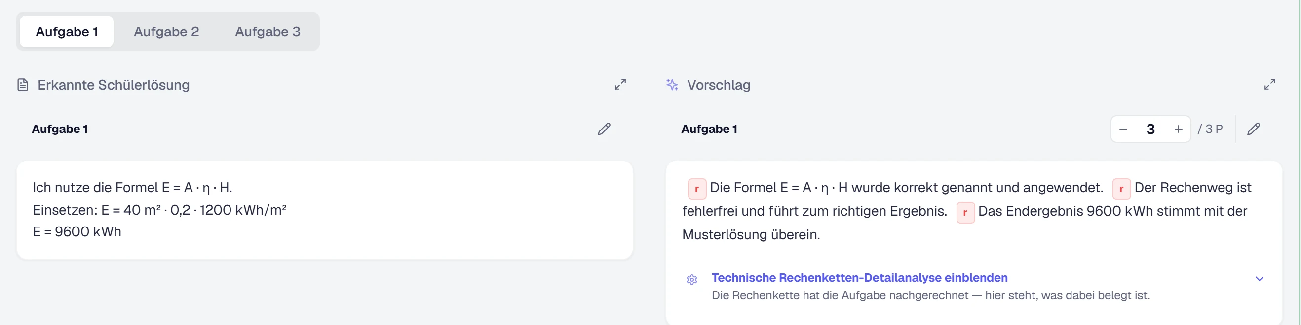
Task: Click the Technische Rechenketten-Detailanalyse einblenden link
Action: click(x=859, y=278)
